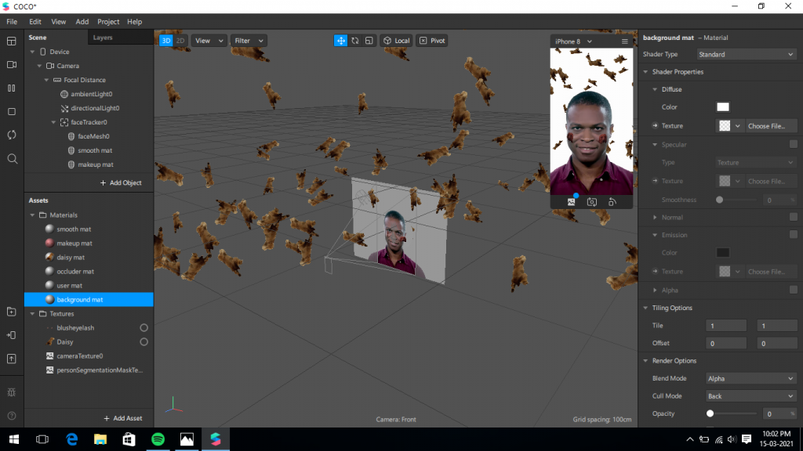
Task: Enable the Alpha checkbox
Action: coord(794,290)
